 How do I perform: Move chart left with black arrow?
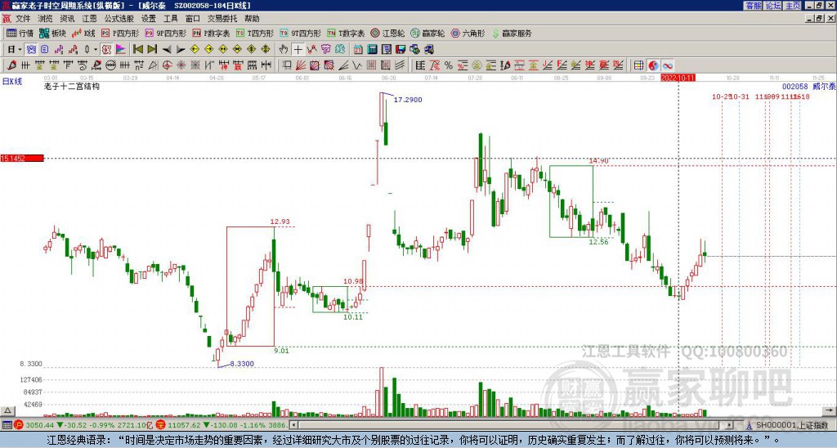point(167,50)
